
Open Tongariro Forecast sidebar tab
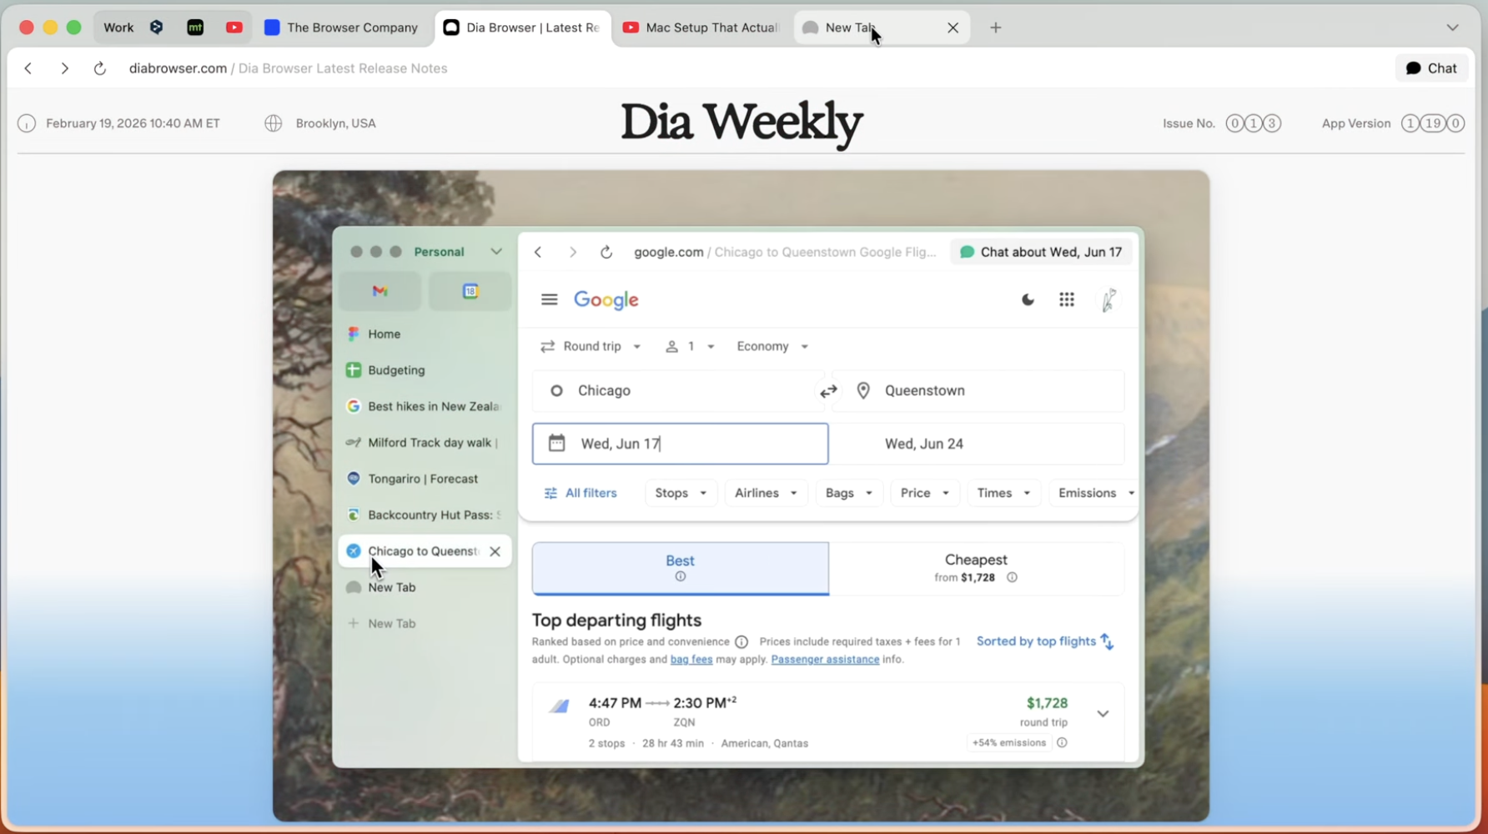(x=425, y=479)
